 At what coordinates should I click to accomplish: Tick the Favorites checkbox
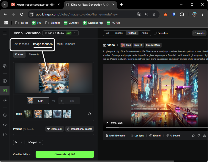(x=155, y=33)
